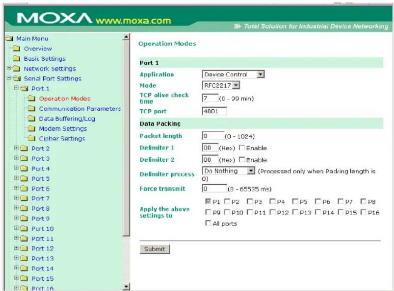Image resolution: width=394 pixels, height=291 pixels.
Task: Click the Port 6 folder icon
Action: [24, 189]
